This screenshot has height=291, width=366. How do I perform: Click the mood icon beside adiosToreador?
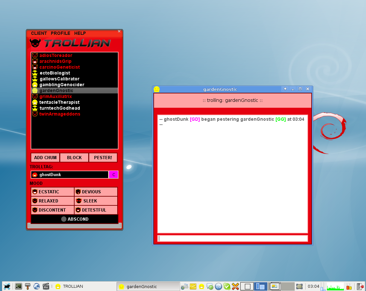[35, 56]
